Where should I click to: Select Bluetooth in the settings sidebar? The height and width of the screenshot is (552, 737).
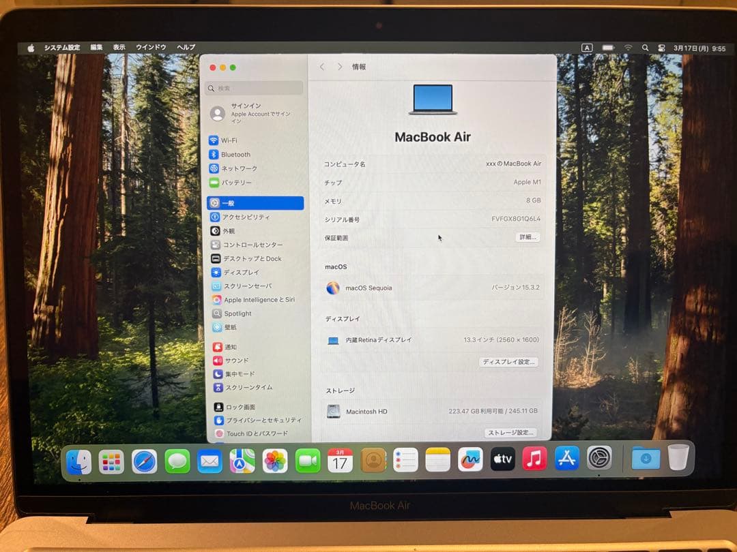[x=235, y=154]
